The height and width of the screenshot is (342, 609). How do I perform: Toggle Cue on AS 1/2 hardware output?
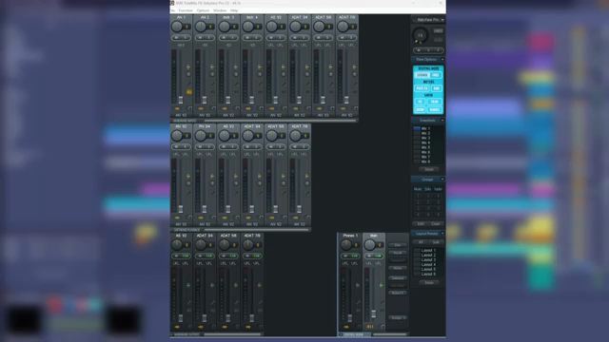[x=186, y=256]
